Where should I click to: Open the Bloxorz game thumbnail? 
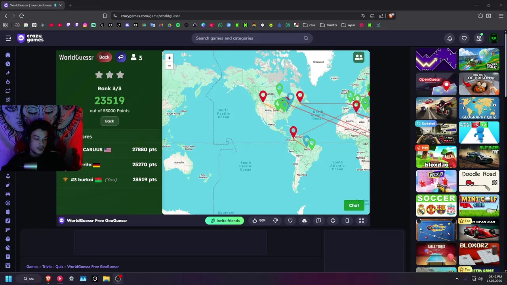tap(479, 254)
